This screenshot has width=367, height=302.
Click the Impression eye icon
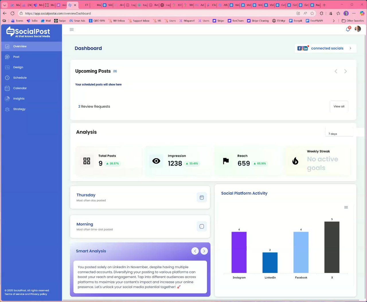pos(156,161)
